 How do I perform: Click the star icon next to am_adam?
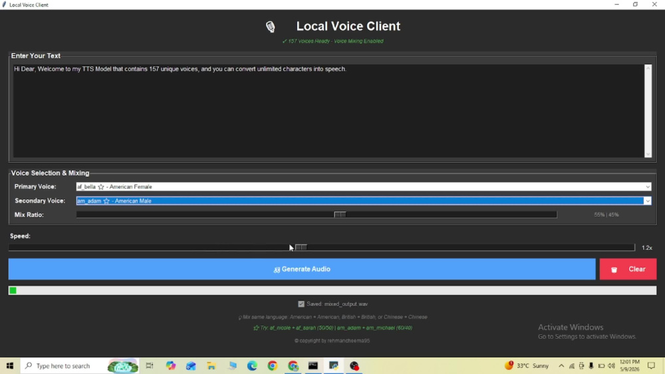[x=106, y=201]
